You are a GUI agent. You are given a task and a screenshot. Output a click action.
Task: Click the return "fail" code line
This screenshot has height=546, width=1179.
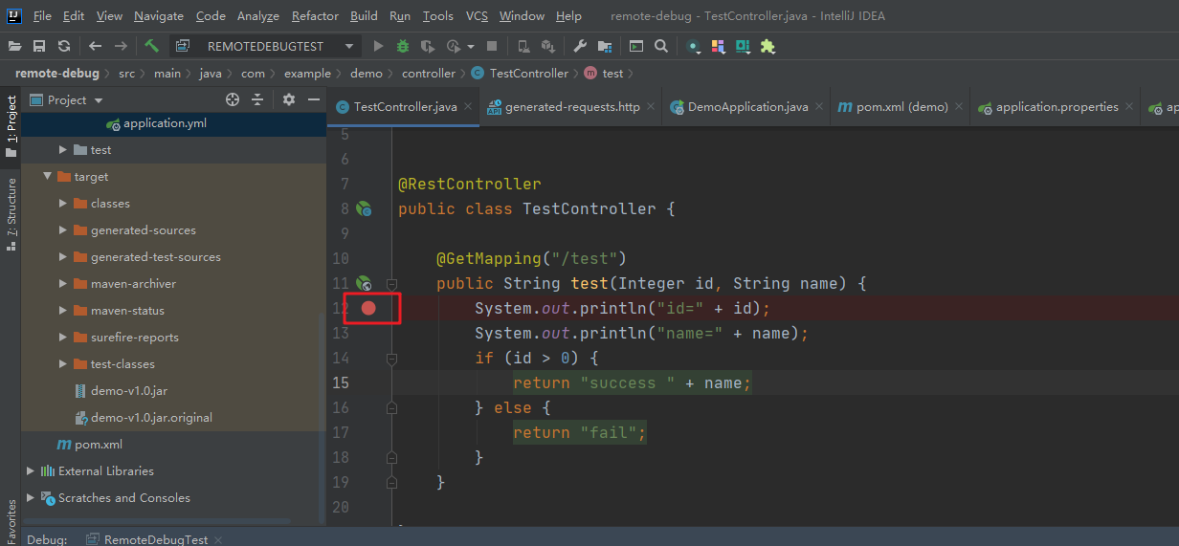(580, 432)
